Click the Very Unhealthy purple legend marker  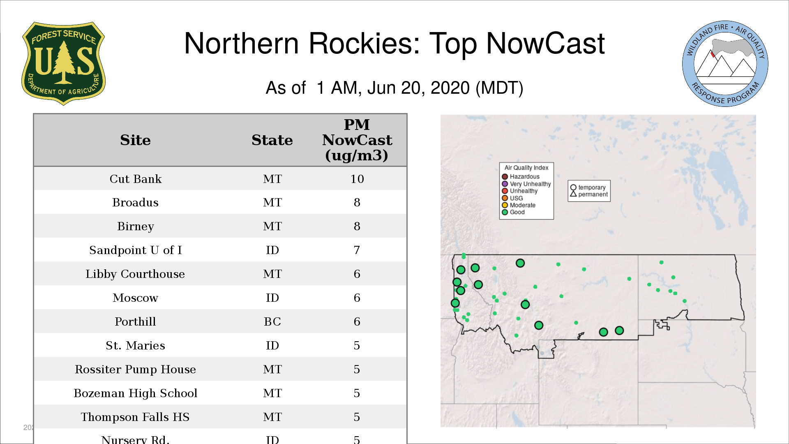pyautogui.click(x=505, y=184)
